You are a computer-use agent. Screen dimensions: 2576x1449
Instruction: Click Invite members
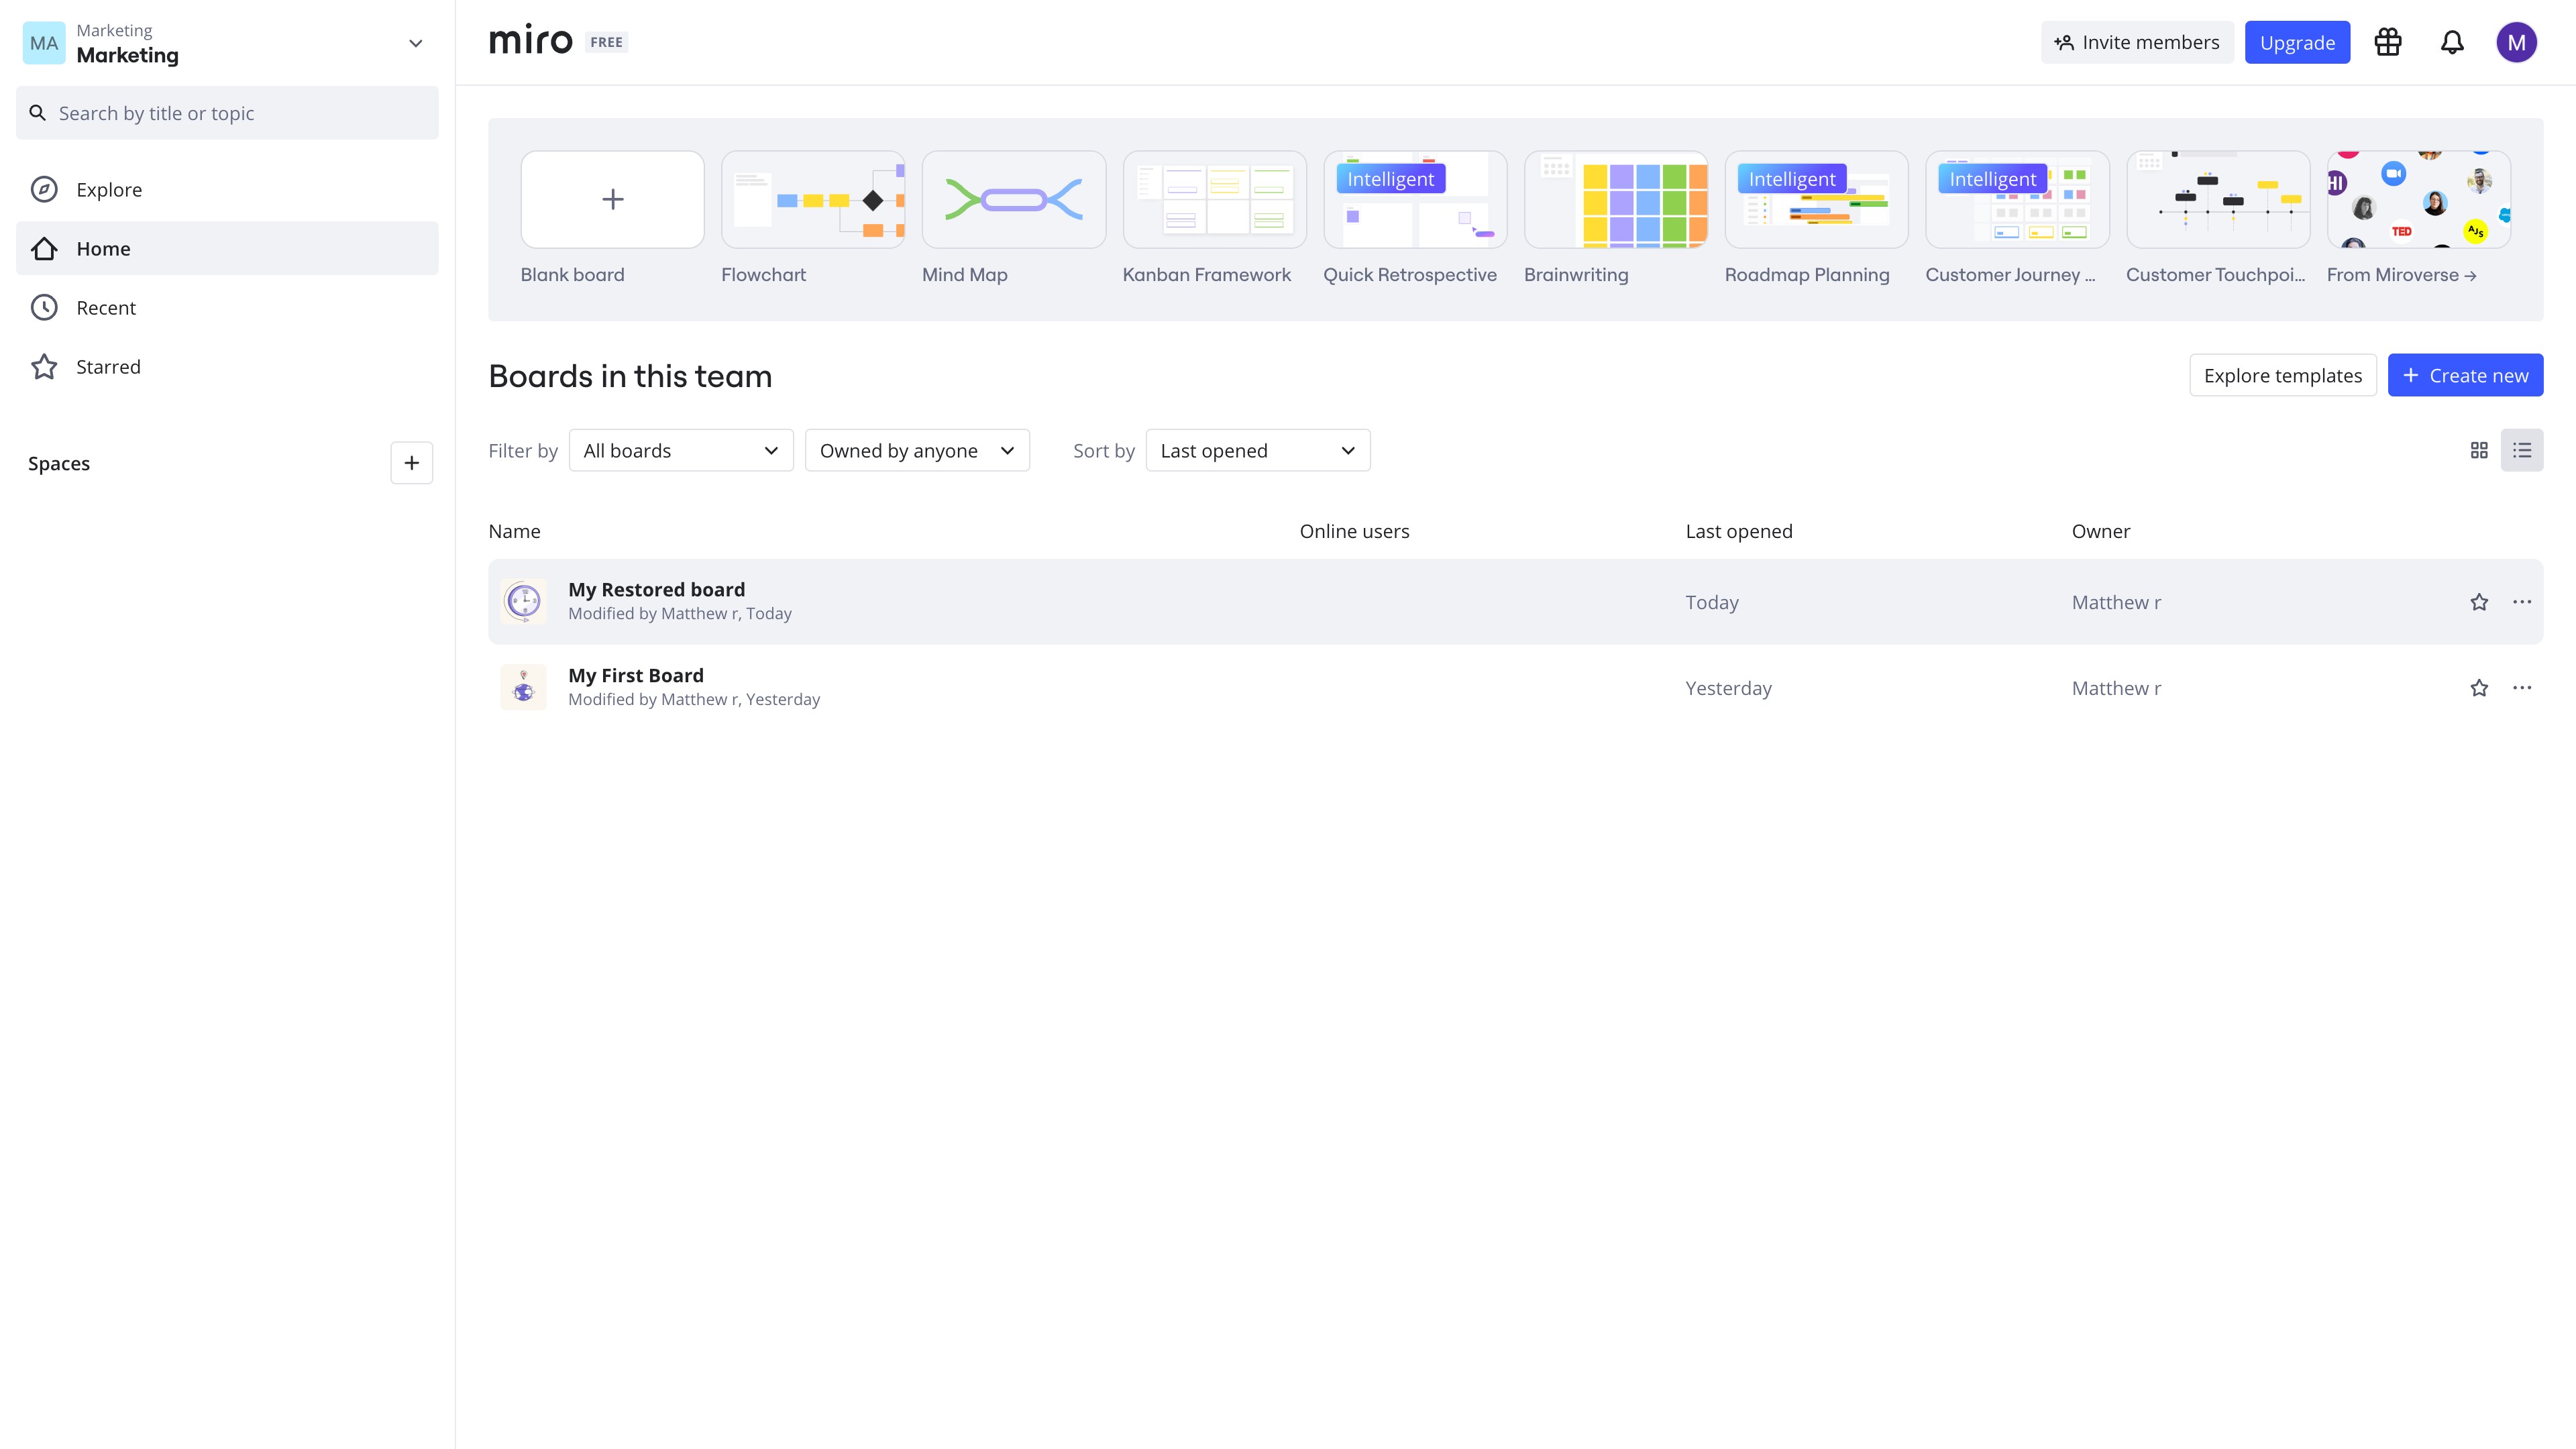coord(2137,42)
